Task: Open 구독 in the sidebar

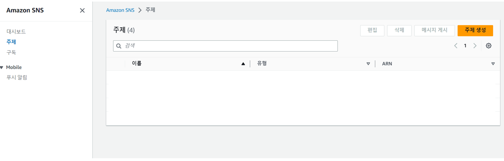Action: 11,52
